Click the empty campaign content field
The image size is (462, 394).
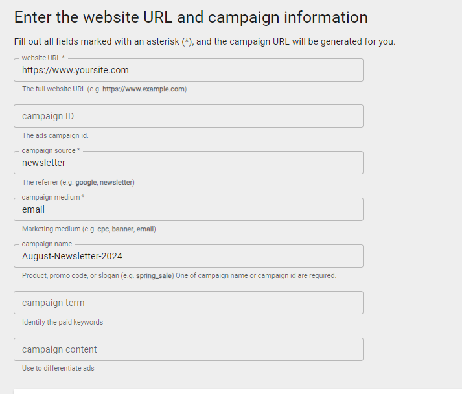(188, 349)
